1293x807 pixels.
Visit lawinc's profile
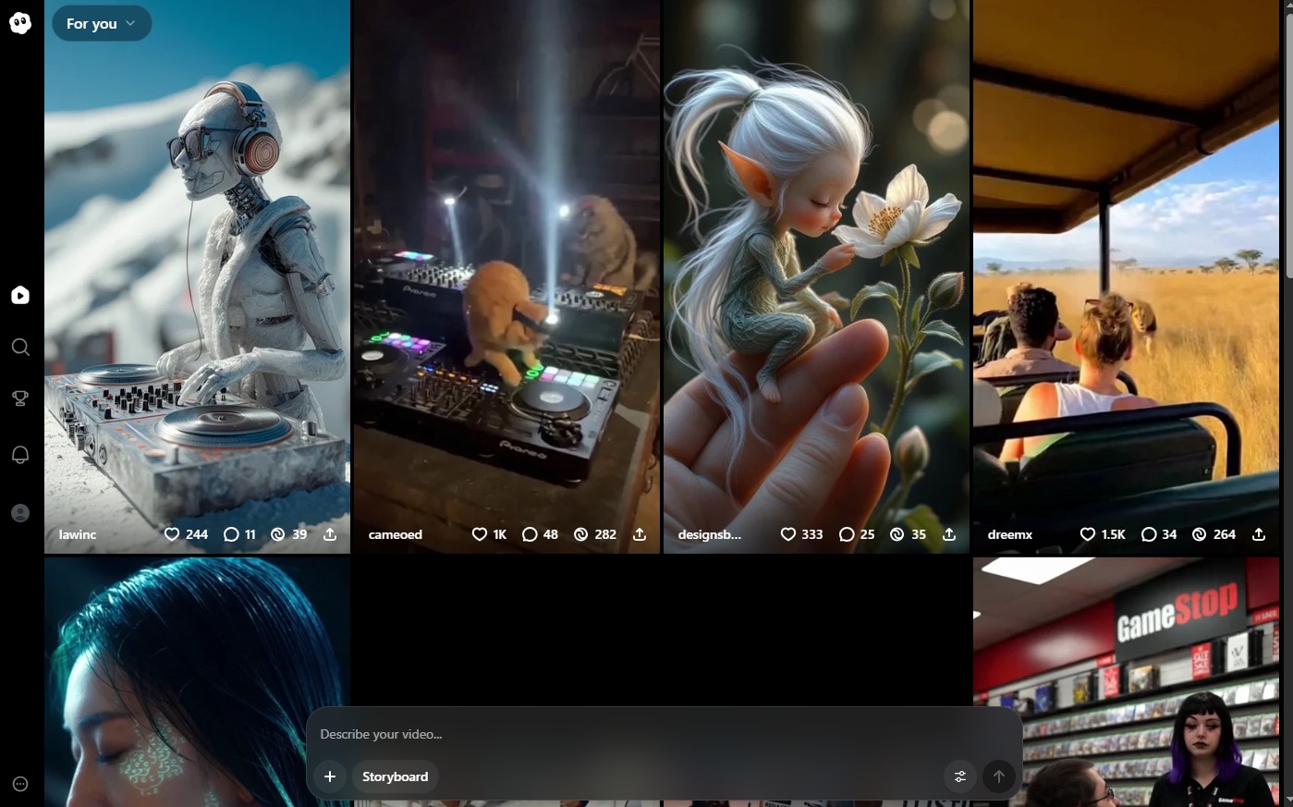point(78,534)
